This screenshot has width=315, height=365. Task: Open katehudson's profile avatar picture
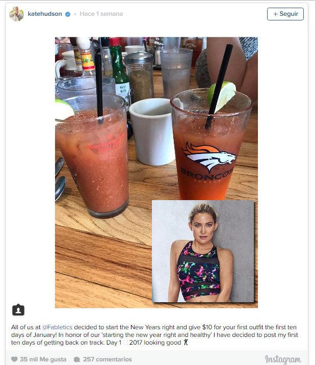click(x=16, y=14)
